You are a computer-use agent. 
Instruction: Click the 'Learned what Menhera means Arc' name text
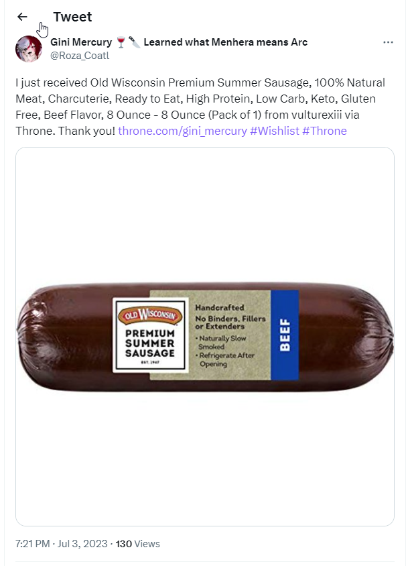click(x=226, y=42)
